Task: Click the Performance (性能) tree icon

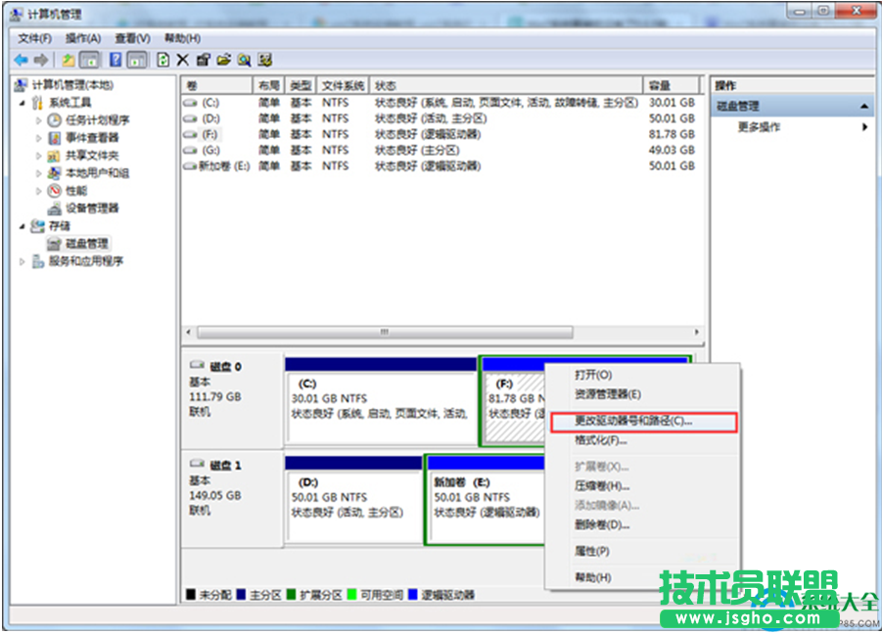Action: (55, 191)
